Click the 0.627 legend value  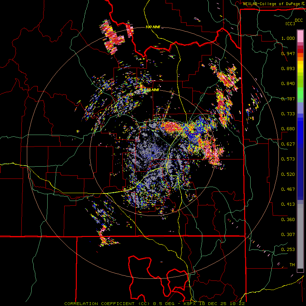288,144
